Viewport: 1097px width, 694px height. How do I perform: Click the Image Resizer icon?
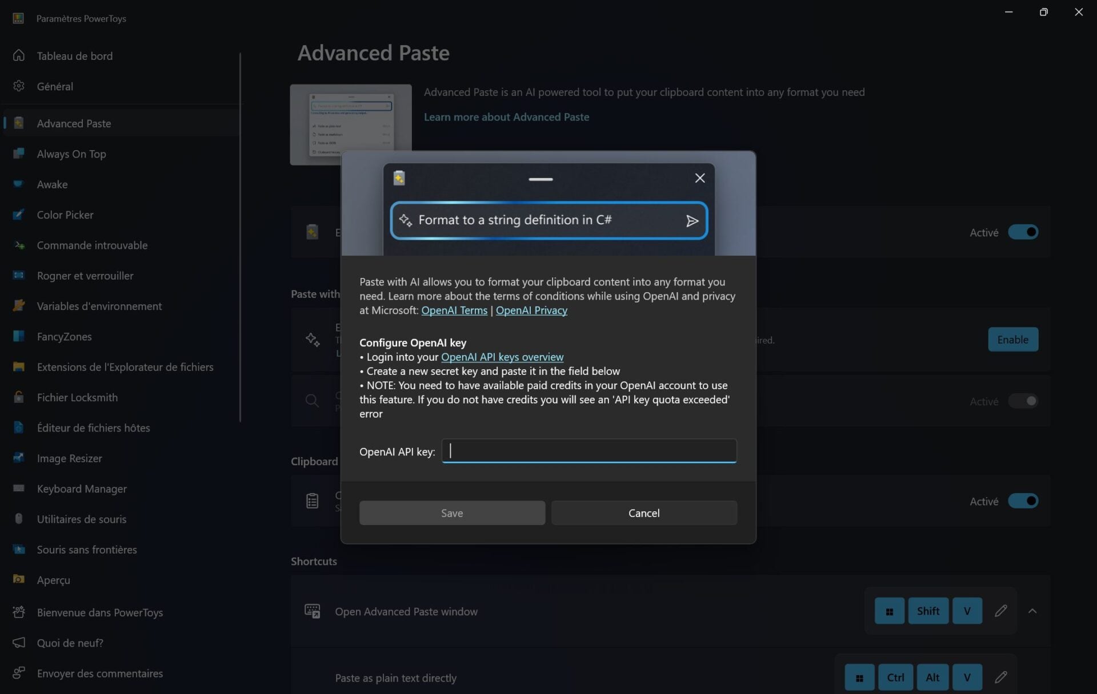pos(19,458)
